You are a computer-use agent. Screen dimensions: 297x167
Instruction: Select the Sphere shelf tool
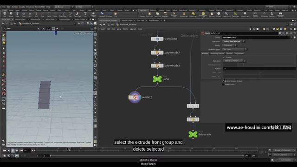coord(11,14)
